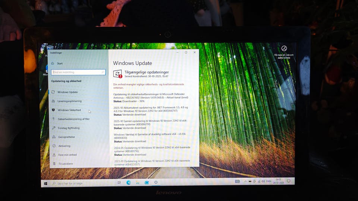
Task: Launch Microsoft Edge from the taskbar
Action: 129,182
